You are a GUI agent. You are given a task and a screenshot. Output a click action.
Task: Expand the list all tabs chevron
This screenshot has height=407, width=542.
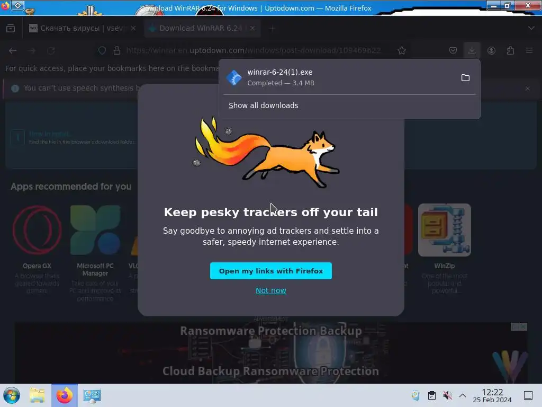[x=531, y=28]
